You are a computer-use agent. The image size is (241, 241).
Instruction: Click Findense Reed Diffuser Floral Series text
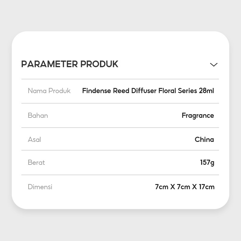coord(140,91)
